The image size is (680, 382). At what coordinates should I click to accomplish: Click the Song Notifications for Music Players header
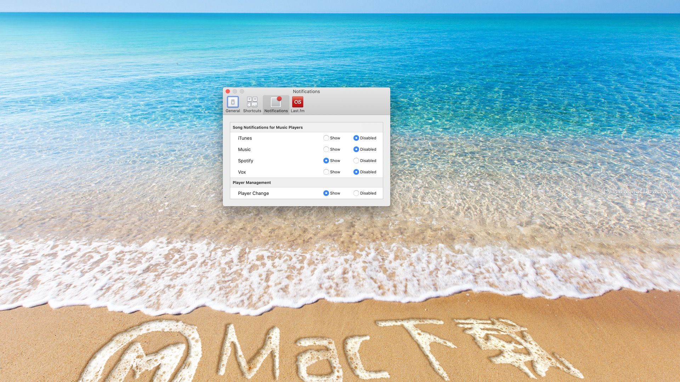[267, 127]
